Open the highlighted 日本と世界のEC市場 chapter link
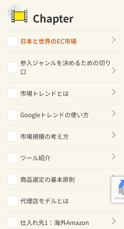 (x=48, y=42)
